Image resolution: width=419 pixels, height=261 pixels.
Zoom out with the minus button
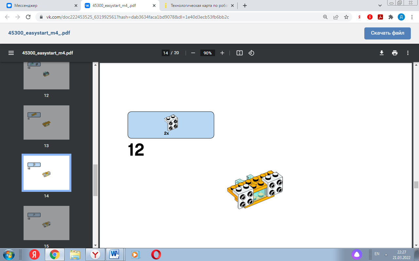[193, 53]
